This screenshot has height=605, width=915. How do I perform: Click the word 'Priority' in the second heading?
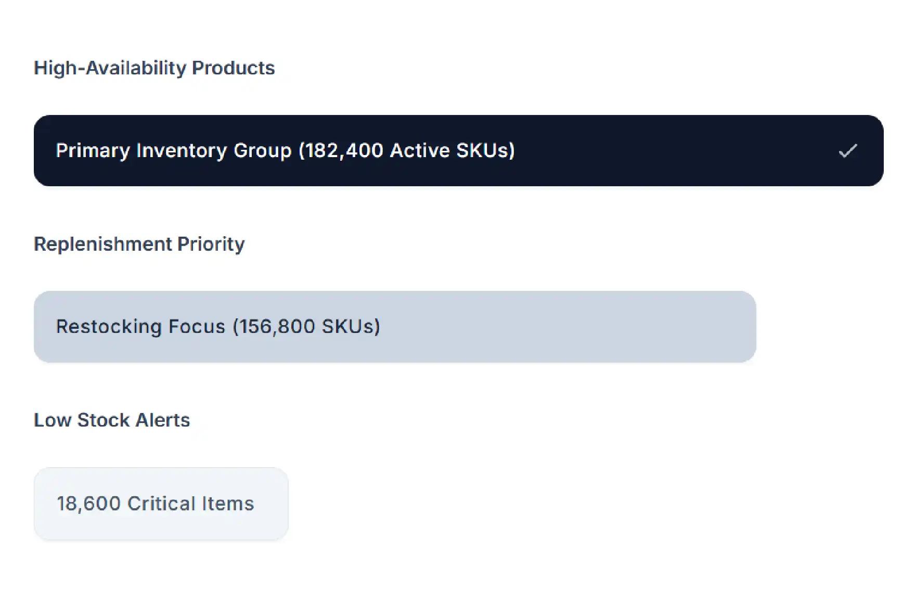[211, 244]
